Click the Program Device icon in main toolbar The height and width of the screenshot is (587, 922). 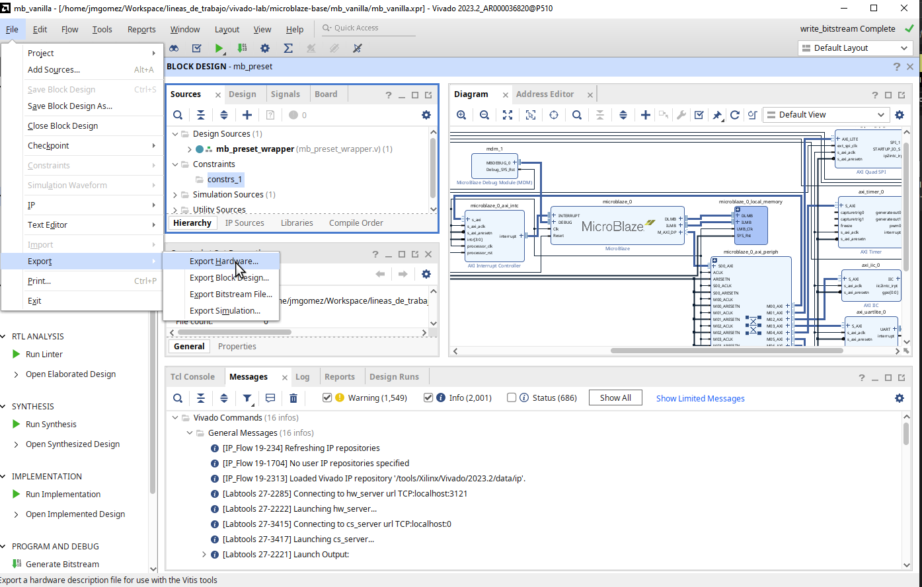[242, 48]
